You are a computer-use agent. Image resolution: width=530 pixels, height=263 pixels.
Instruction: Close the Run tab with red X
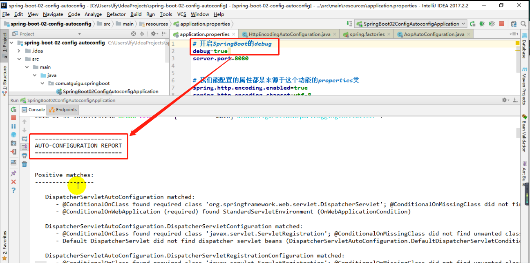pyautogui.click(x=13, y=182)
